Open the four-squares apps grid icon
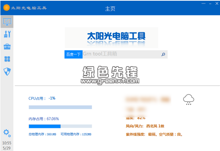 [x=7, y=59]
